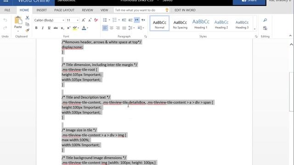This screenshot has width=294, height=165.
Task: Click the lightbulb Tell Me icon
Action: click(x=167, y=10)
